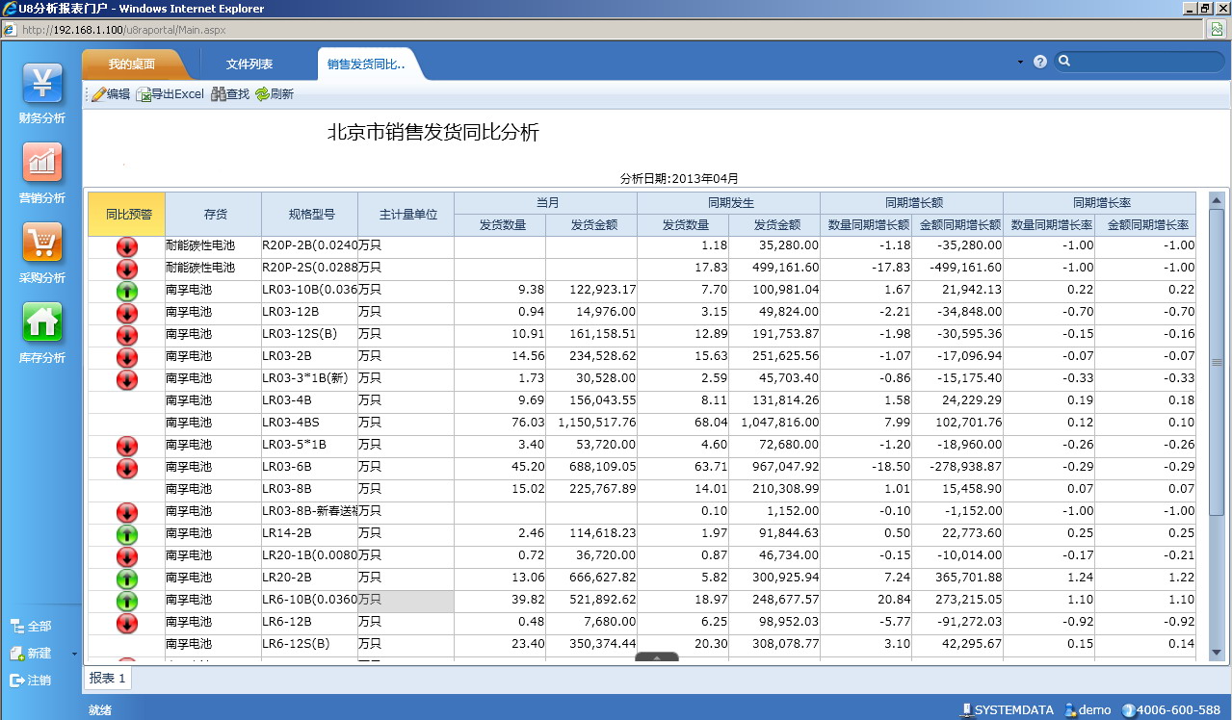Screen dimensions: 1232x720
Task: Open 采购分析 shopping cart icon
Action: [42, 243]
